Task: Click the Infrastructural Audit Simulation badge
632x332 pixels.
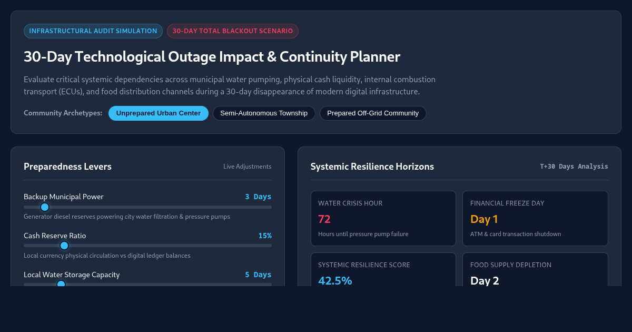Action: coord(93,31)
